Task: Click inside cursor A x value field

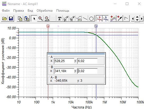Action: pyautogui.click(x=64, y=61)
